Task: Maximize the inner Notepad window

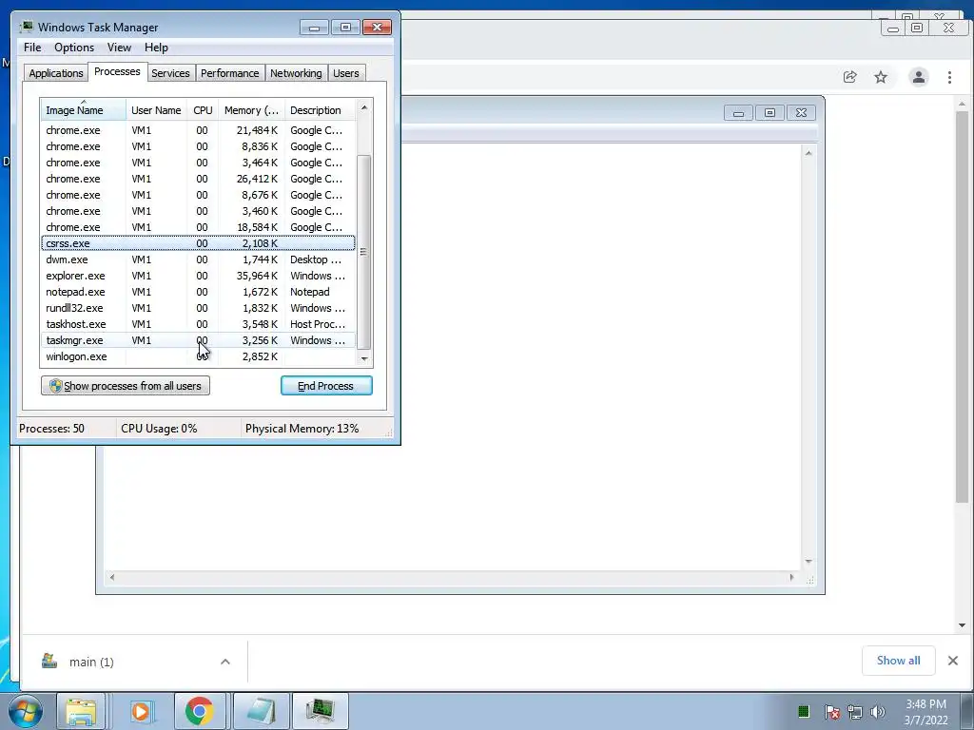Action: pyautogui.click(x=769, y=112)
